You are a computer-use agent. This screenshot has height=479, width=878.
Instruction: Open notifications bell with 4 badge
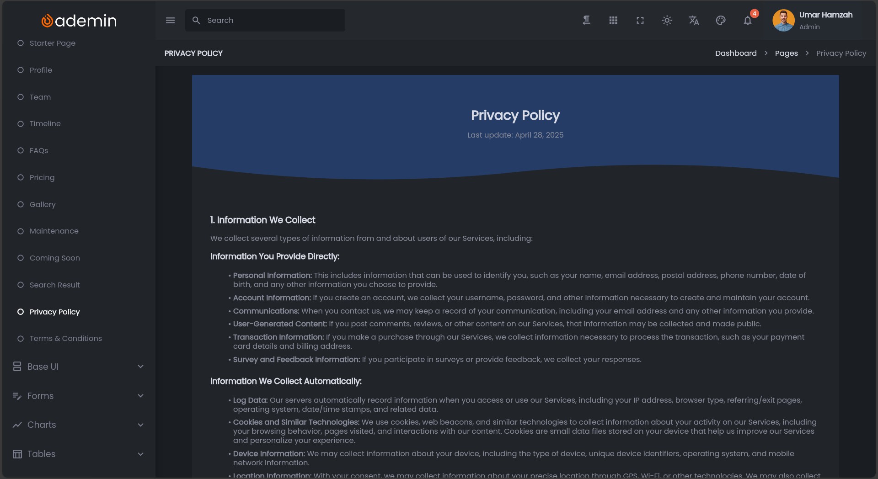748,21
